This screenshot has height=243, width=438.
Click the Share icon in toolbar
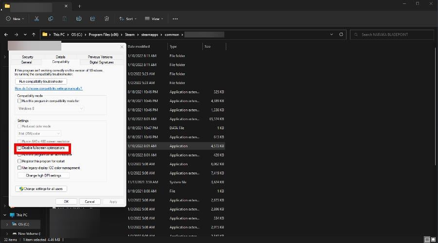(93, 18)
